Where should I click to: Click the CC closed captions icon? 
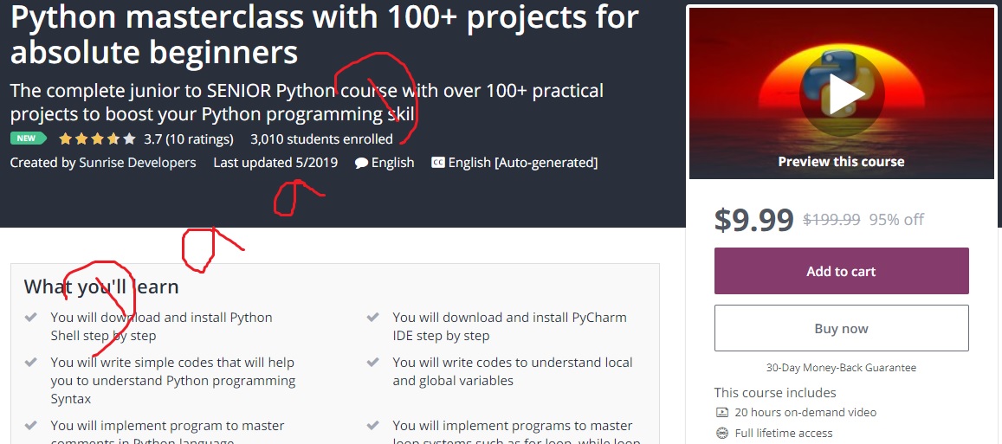(x=437, y=162)
